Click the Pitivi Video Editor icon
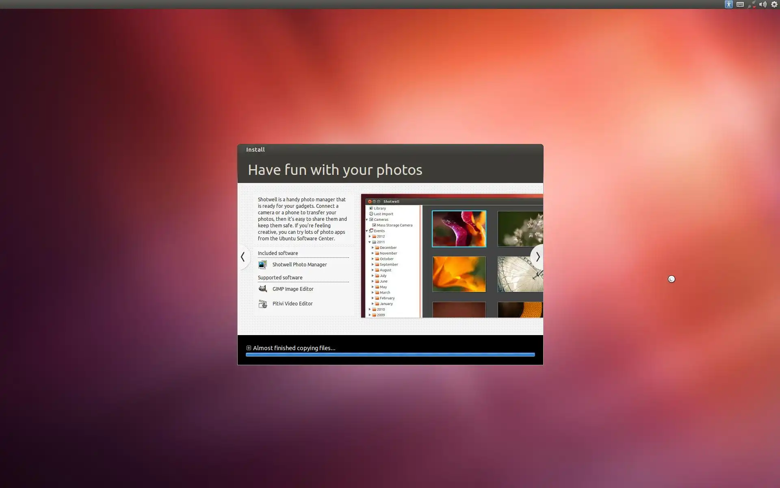Screen dimensions: 780x488 tap(262, 304)
